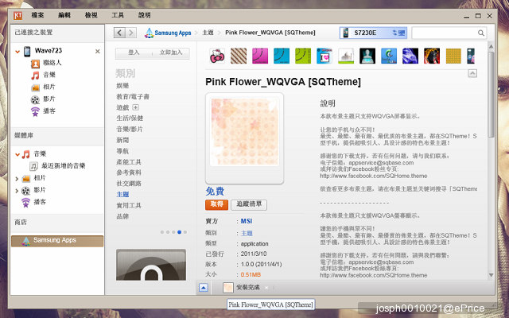Select the Wave723 phone icon
Viewport: 509px width, 318px height.
point(27,51)
